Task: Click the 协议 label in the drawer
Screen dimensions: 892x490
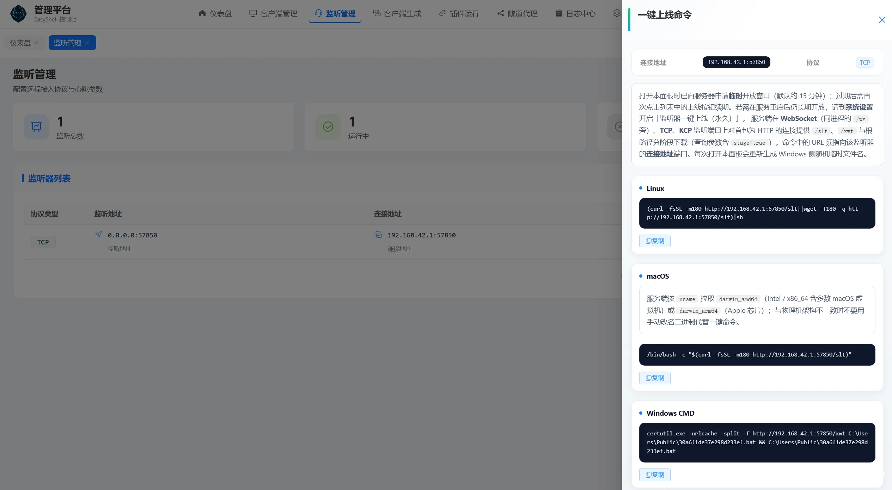Action: pos(813,62)
